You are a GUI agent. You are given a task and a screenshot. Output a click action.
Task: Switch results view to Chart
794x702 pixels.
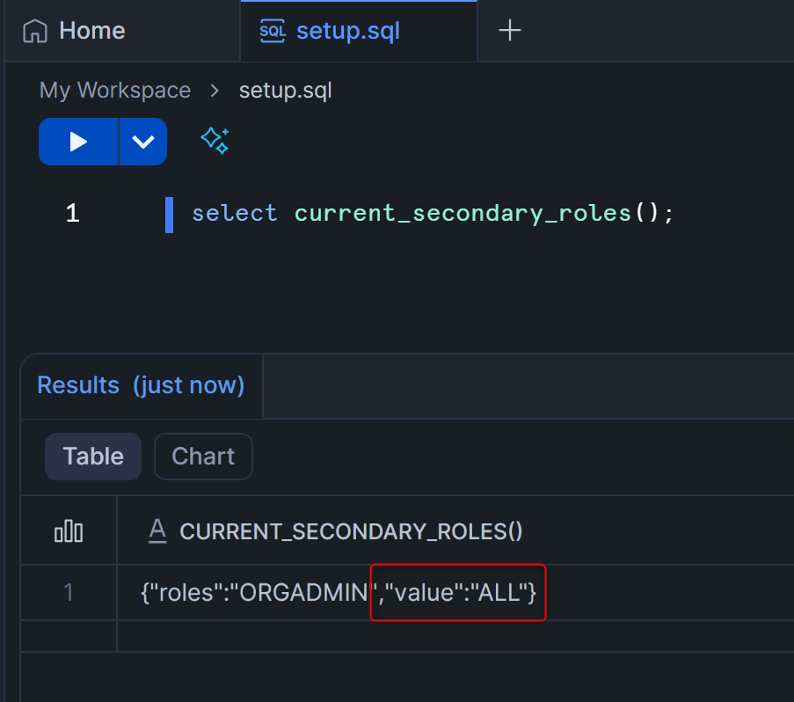coord(203,456)
